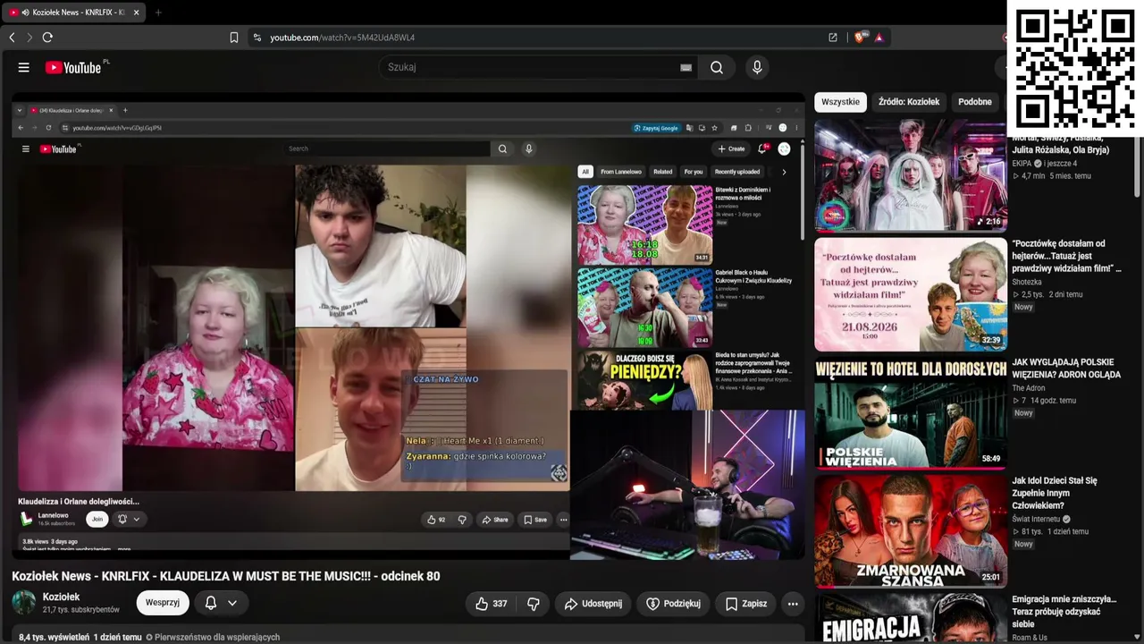
Task: Click the Świat Internetu channel name
Action: [1036, 519]
